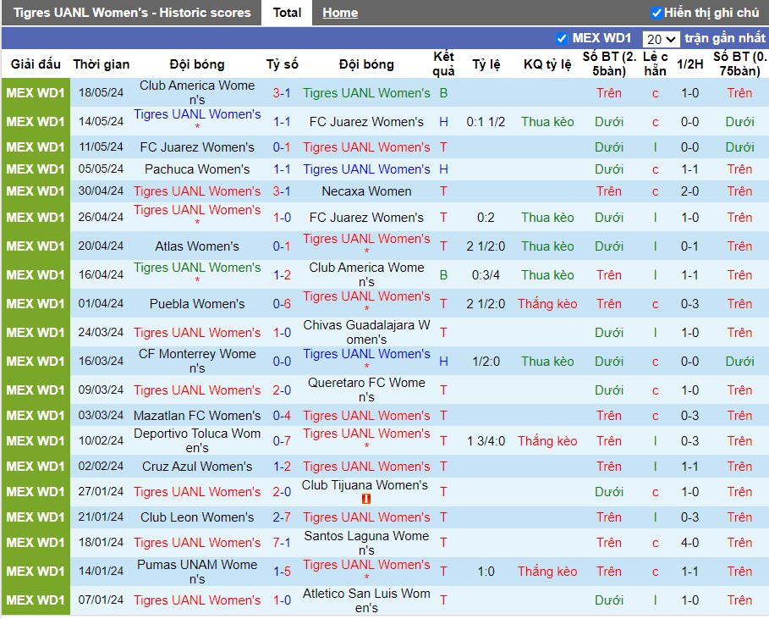Select Atlas Women's team name

point(197,246)
